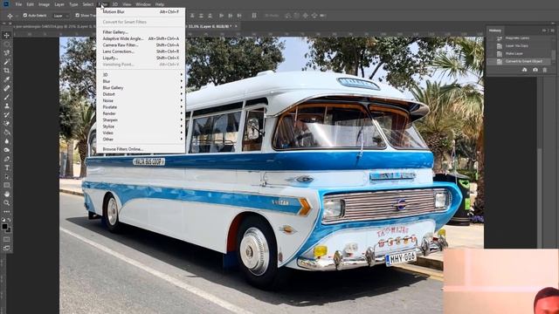Select the Hand tool

(7, 194)
